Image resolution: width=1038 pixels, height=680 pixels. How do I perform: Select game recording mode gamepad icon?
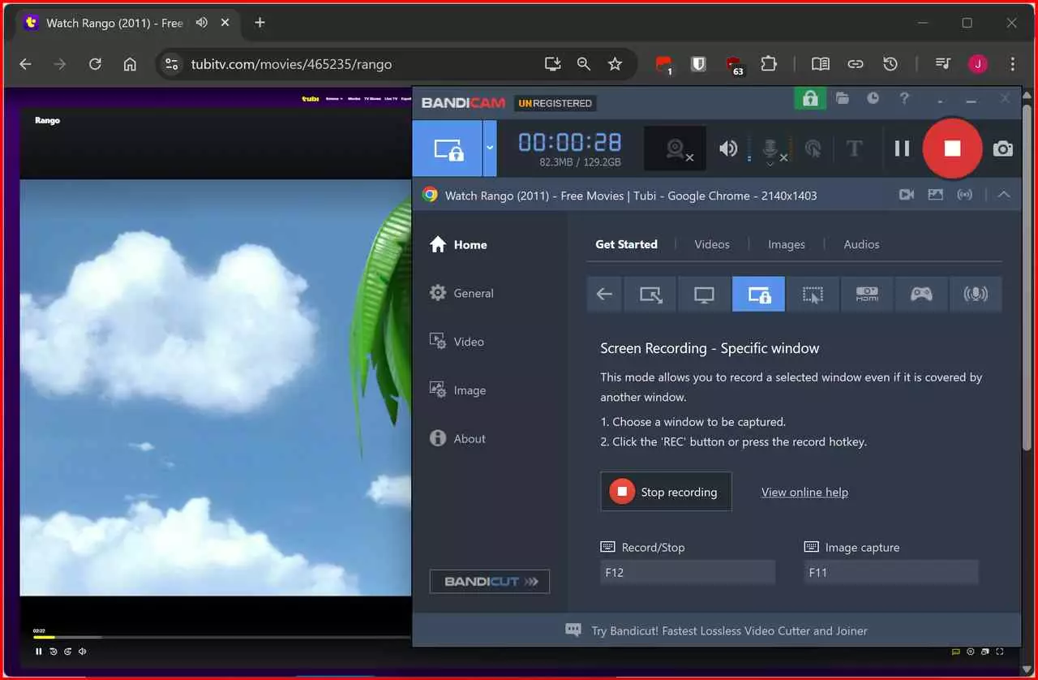pyautogui.click(x=921, y=294)
